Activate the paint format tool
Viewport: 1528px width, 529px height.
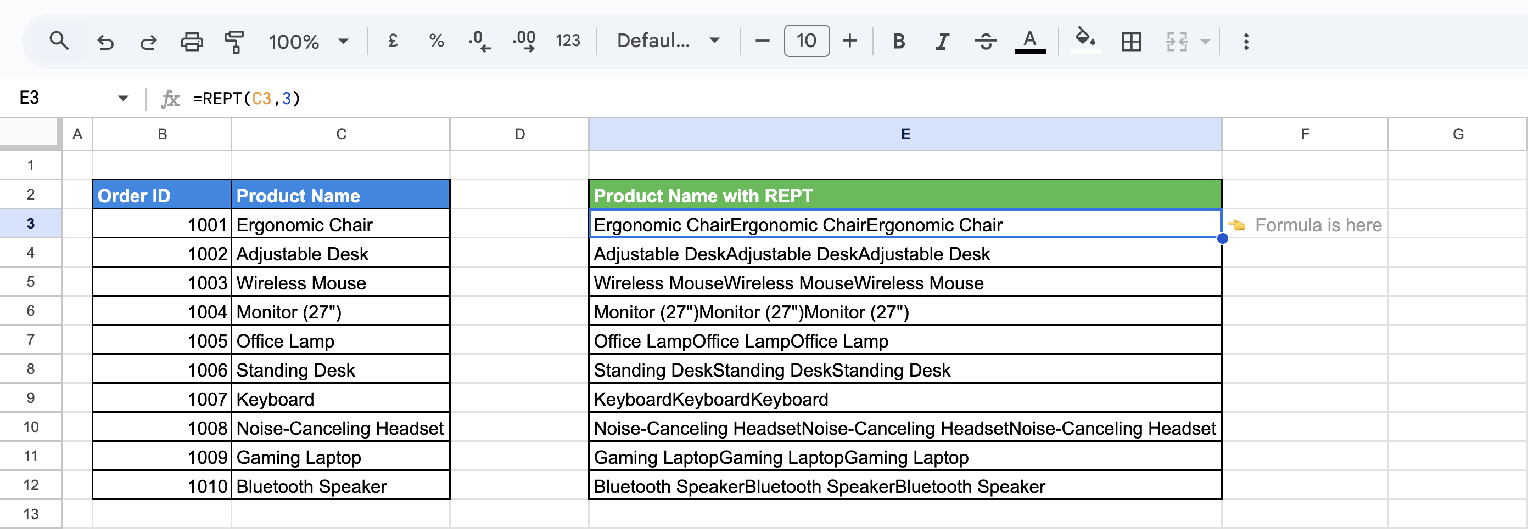pyautogui.click(x=234, y=42)
